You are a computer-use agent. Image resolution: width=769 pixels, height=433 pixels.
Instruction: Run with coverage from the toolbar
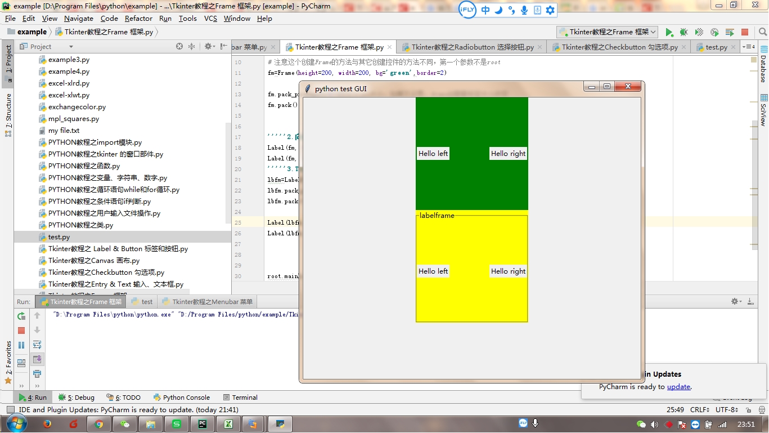[699, 33]
